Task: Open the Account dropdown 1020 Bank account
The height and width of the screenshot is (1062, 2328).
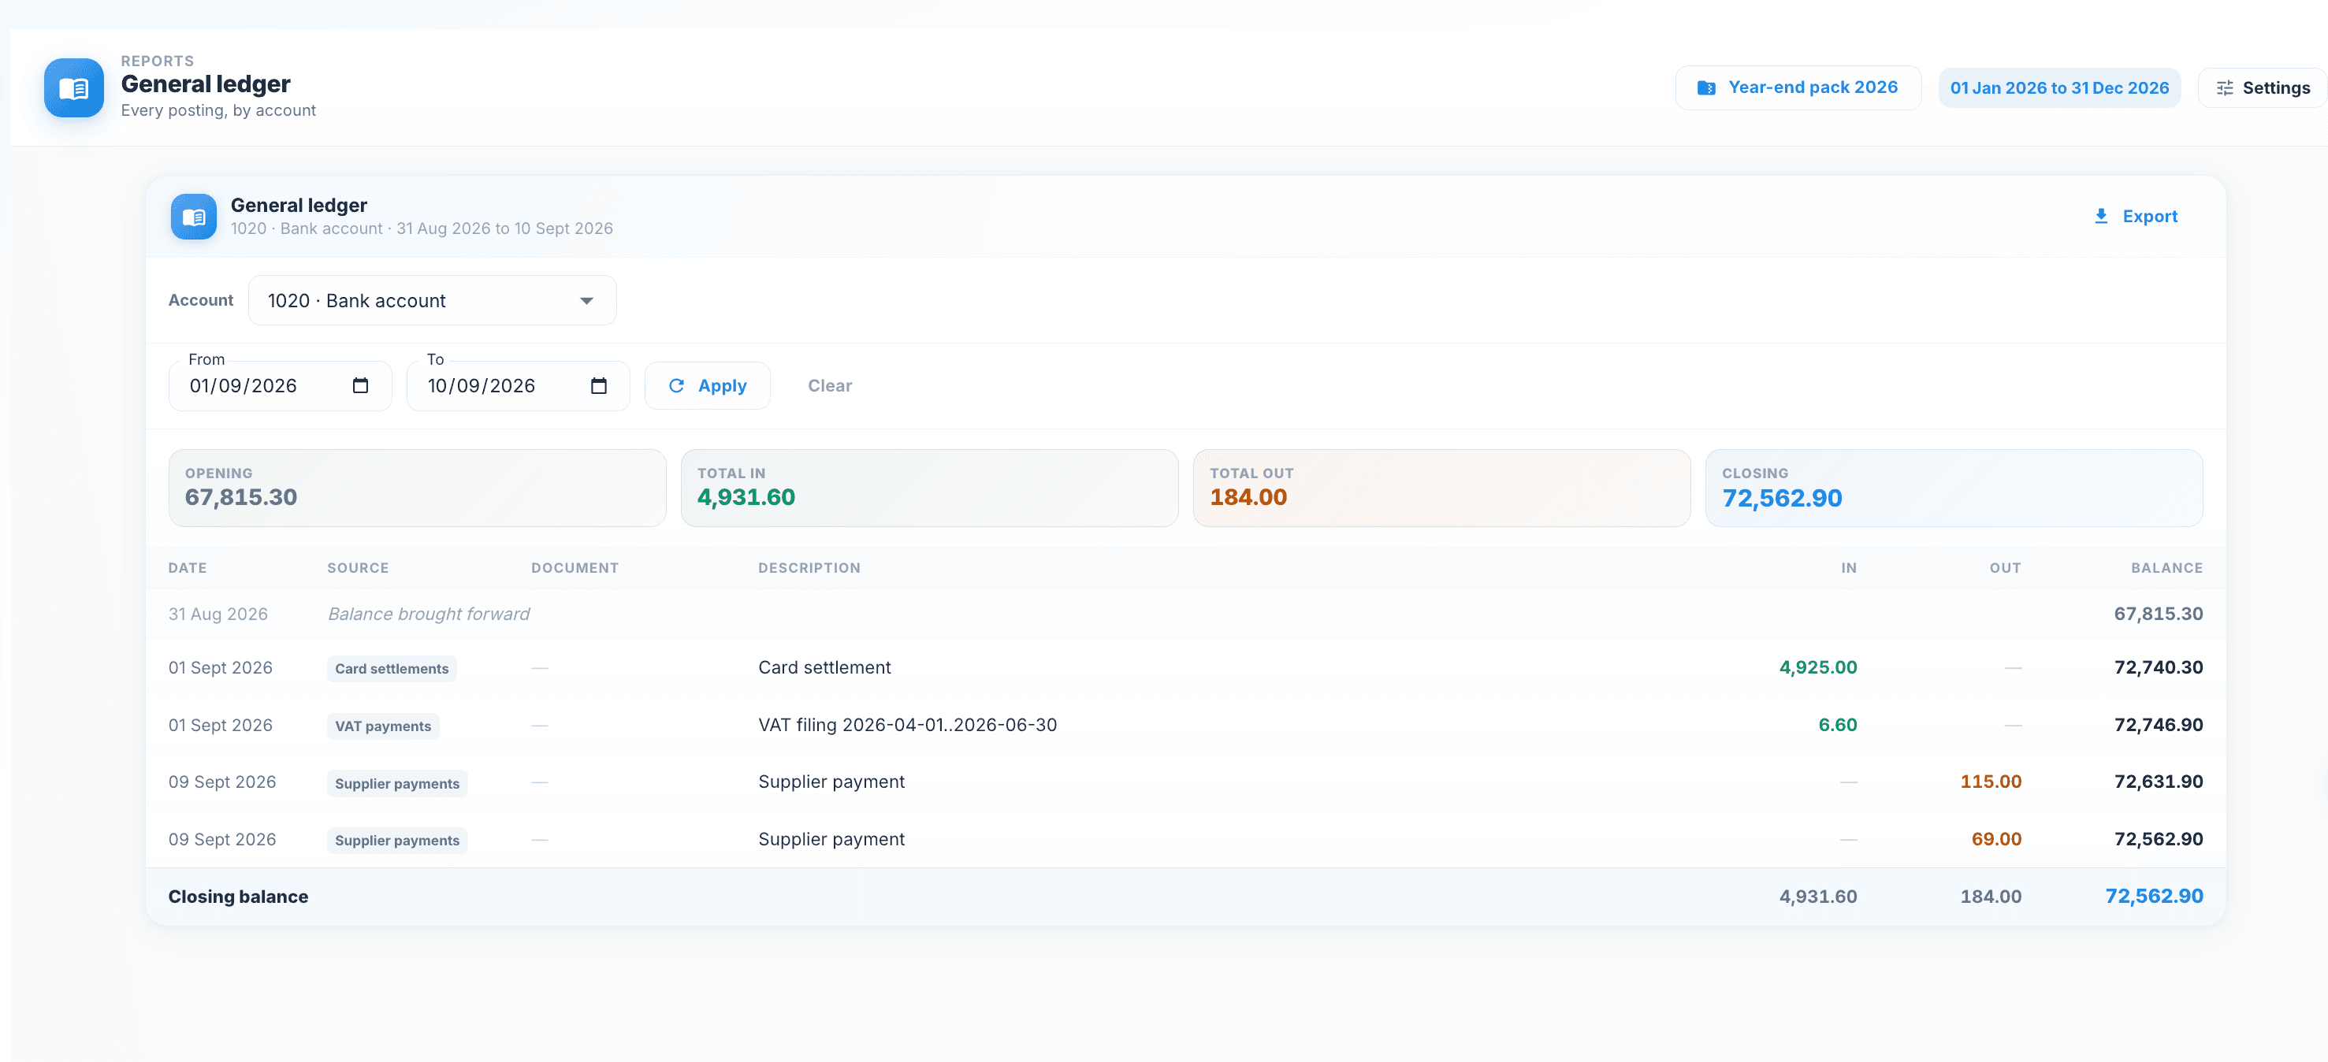Action: tap(432, 300)
